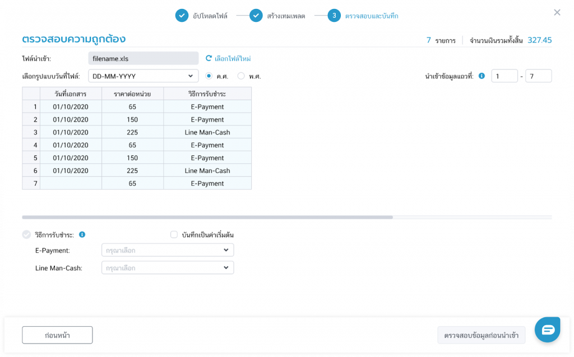Click the chat support bubble icon
Image resolution: width=574 pixels, height=357 pixels.
click(547, 330)
